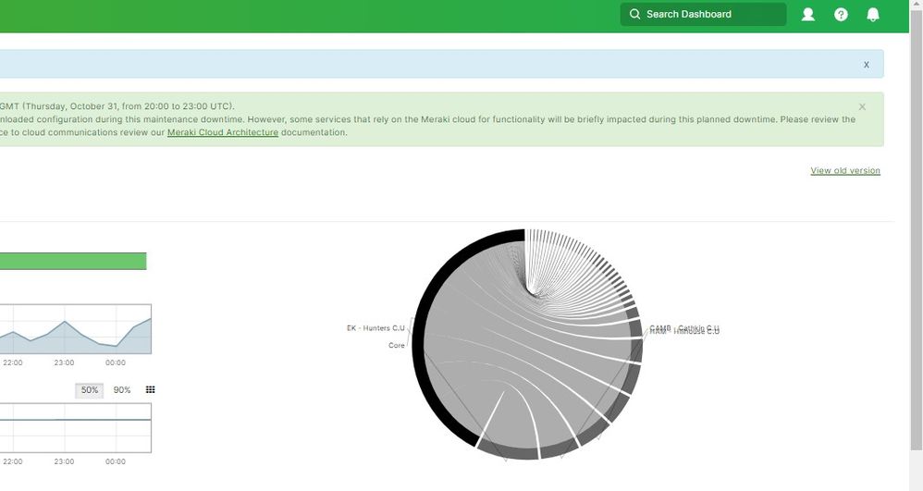Select the 90% percentile option
Image resolution: width=923 pixels, height=491 pixels.
(x=122, y=390)
